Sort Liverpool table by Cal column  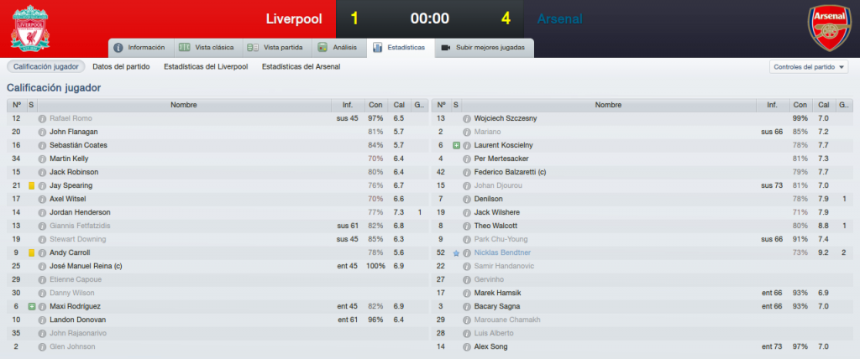pyautogui.click(x=398, y=105)
